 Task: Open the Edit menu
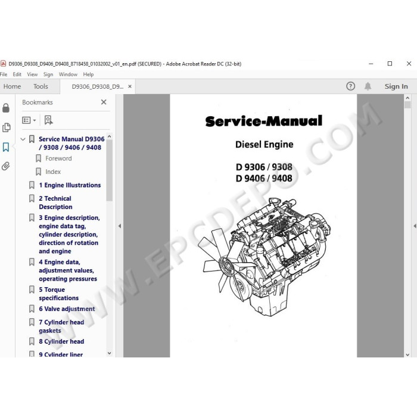click(x=17, y=74)
